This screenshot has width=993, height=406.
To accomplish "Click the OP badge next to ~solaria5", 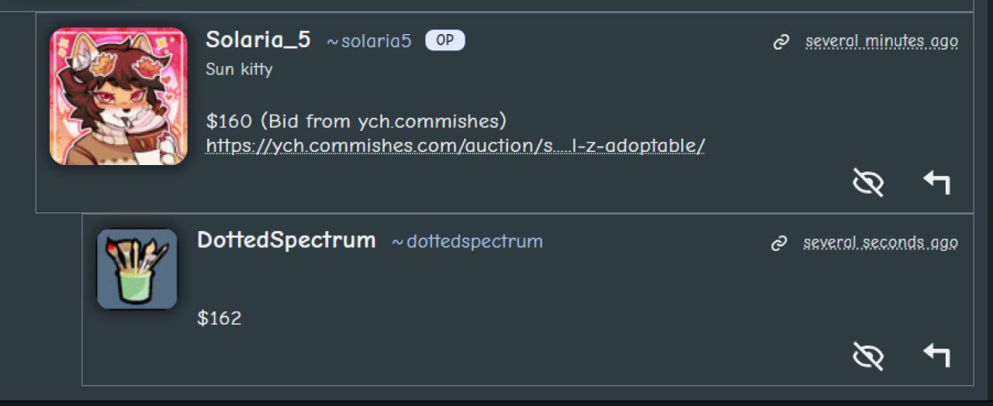I will point(445,40).
